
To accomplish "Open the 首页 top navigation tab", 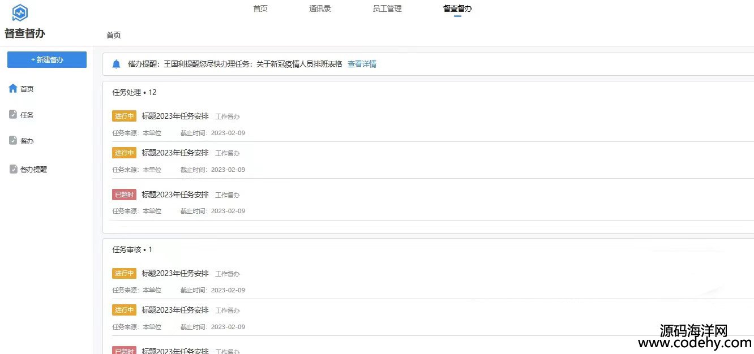I will [x=260, y=8].
